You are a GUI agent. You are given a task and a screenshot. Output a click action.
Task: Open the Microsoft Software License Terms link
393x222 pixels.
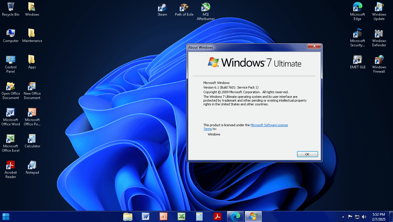click(269, 125)
